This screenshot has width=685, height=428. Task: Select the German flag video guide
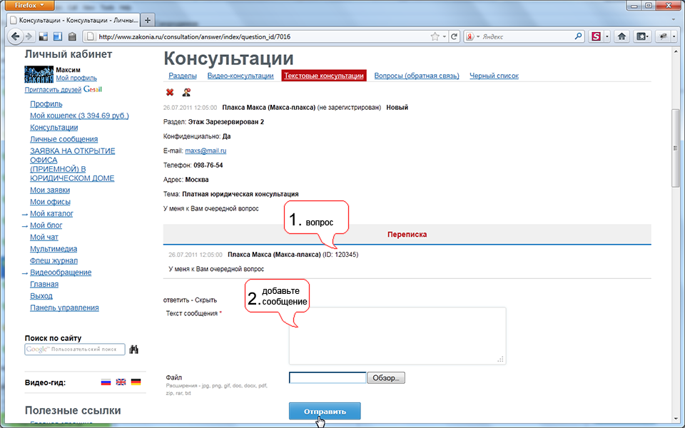[136, 382]
